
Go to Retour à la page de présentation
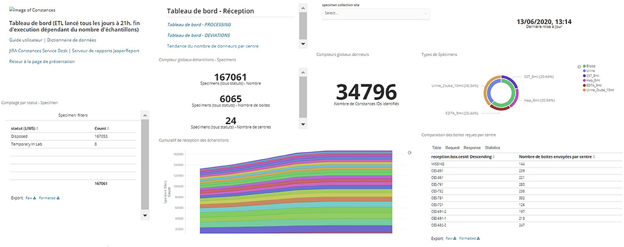click(42, 61)
